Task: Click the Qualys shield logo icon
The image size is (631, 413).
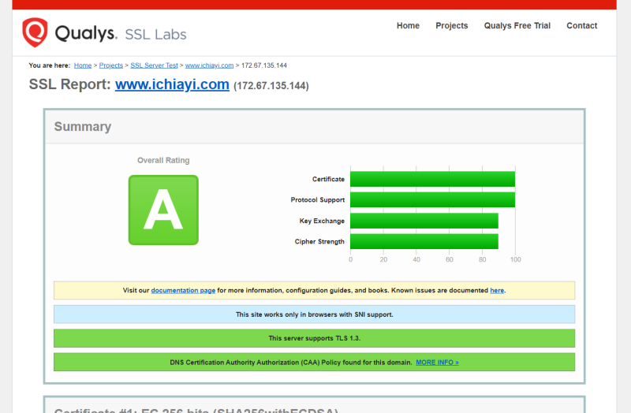Action: coord(35,32)
